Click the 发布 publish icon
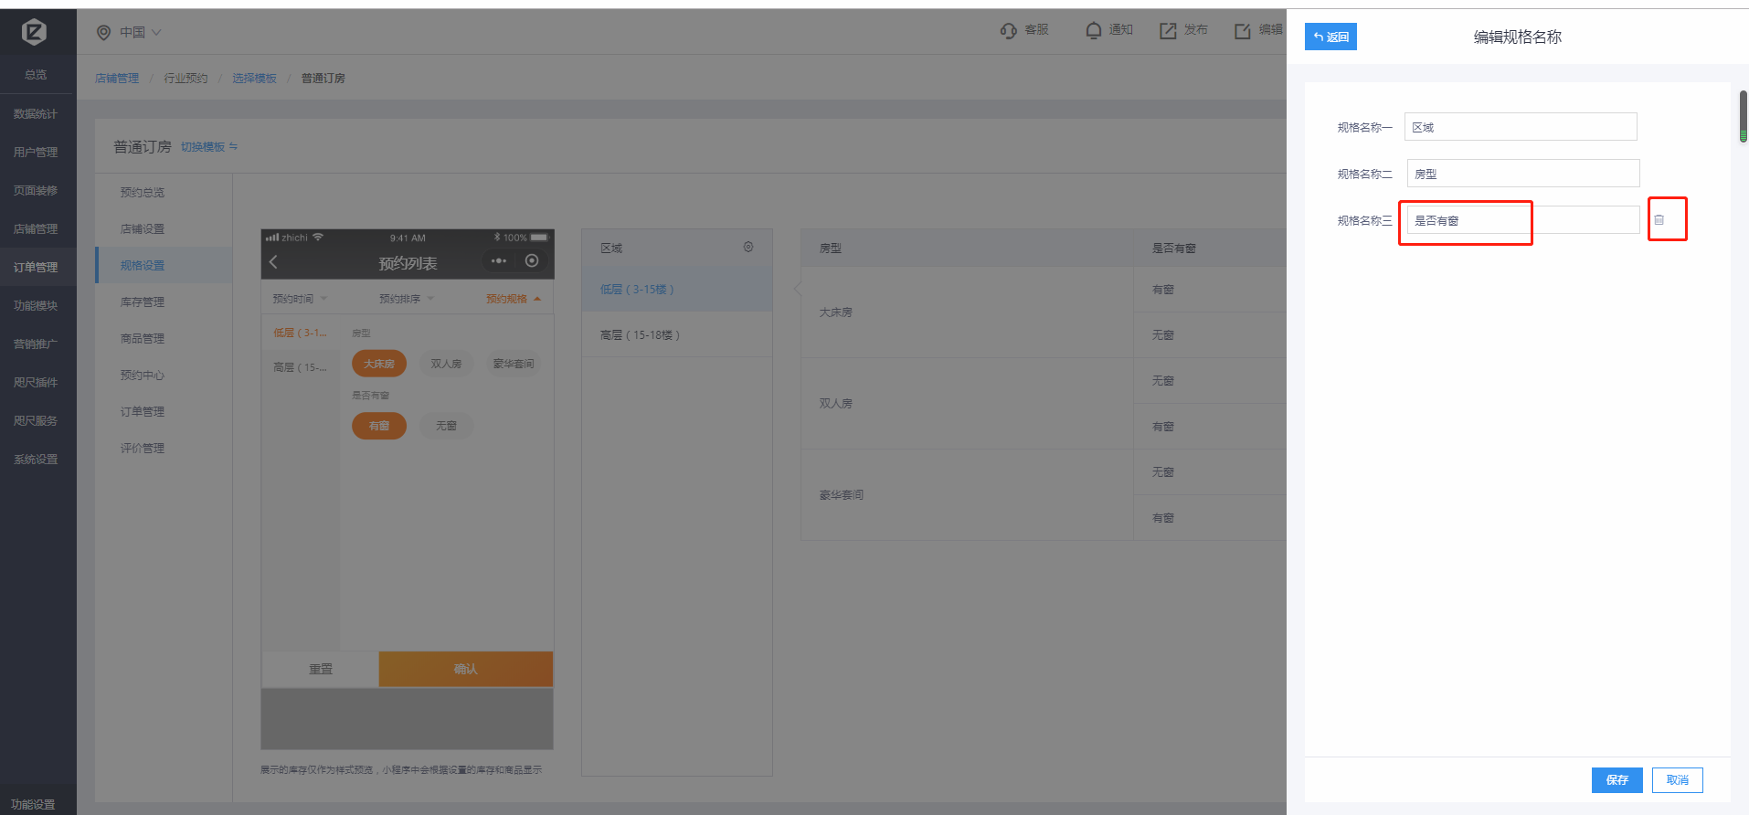The image size is (1749, 815). click(x=1168, y=31)
